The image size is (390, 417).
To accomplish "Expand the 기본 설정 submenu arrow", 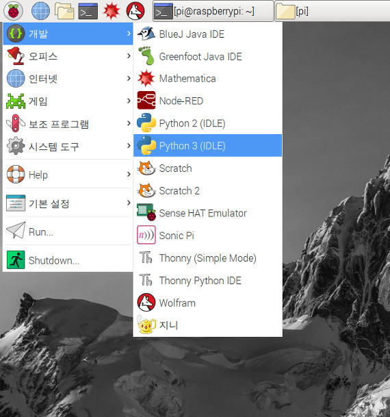I will click(129, 203).
